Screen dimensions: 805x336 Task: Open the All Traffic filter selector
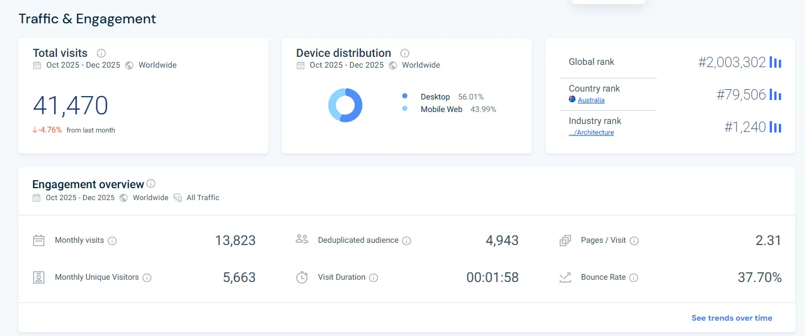coord(203,197)
